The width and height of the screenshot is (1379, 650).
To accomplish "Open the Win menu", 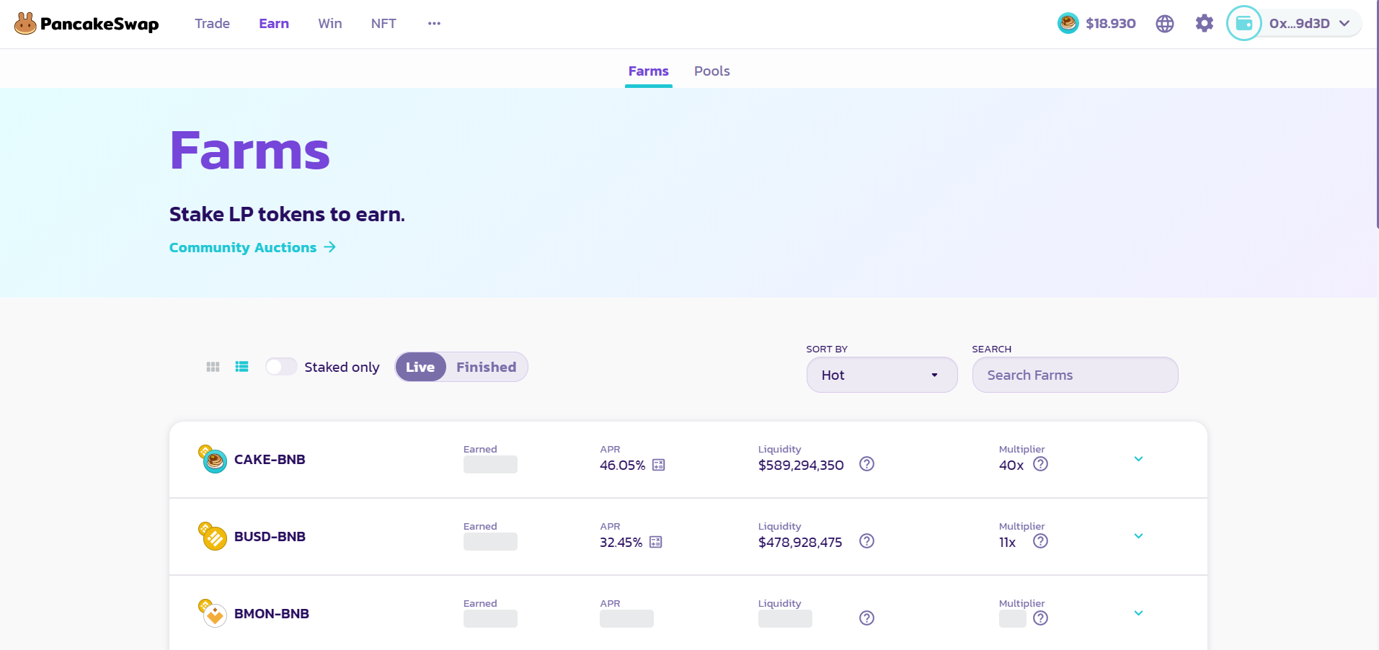I will (330, 24).
